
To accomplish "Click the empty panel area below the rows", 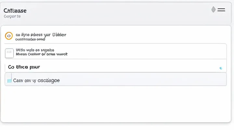I will (x=117, y=104).
